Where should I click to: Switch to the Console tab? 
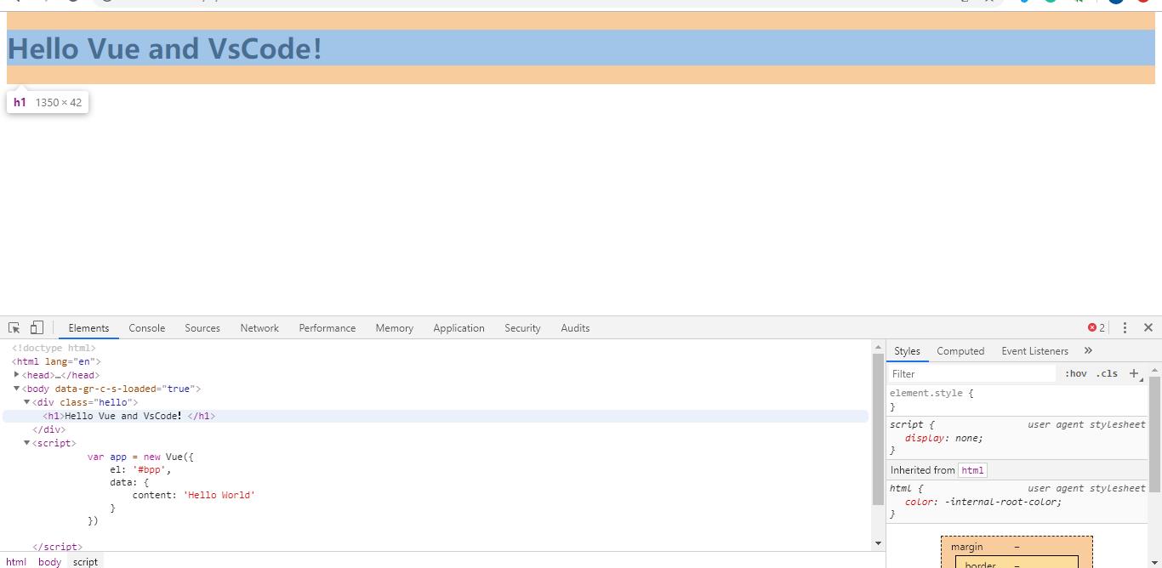point(147,328)
